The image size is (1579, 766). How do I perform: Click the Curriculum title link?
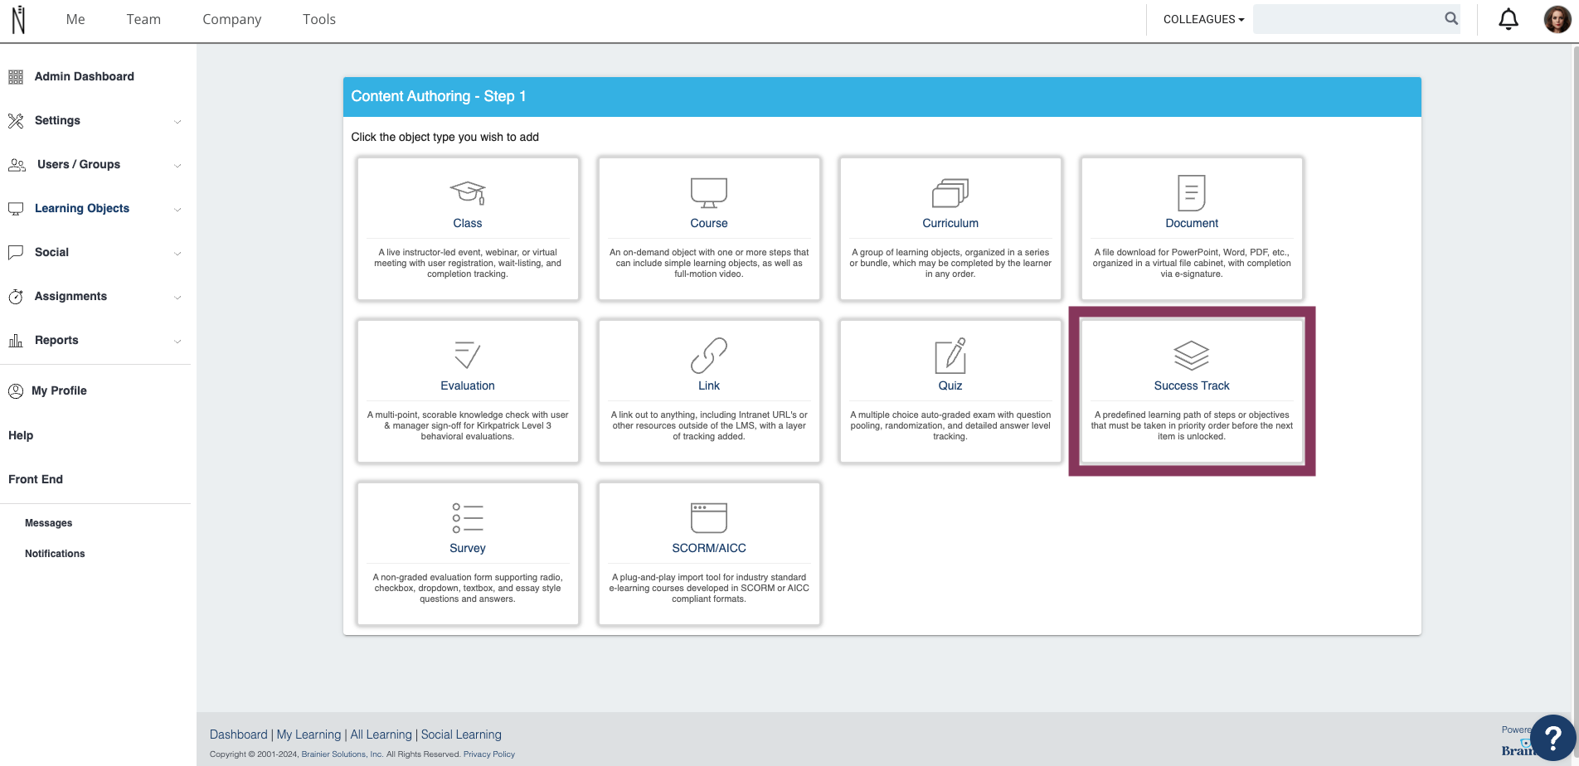[950, 223]
